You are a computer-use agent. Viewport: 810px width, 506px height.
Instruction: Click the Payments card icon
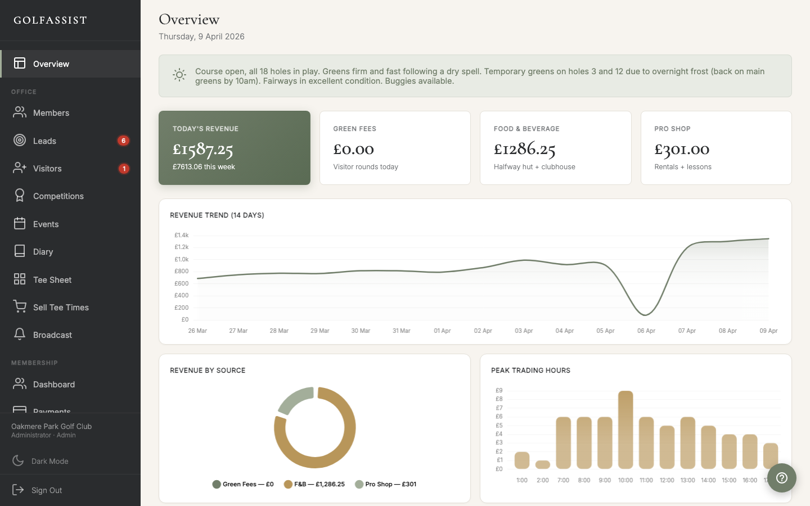[20, 411]
